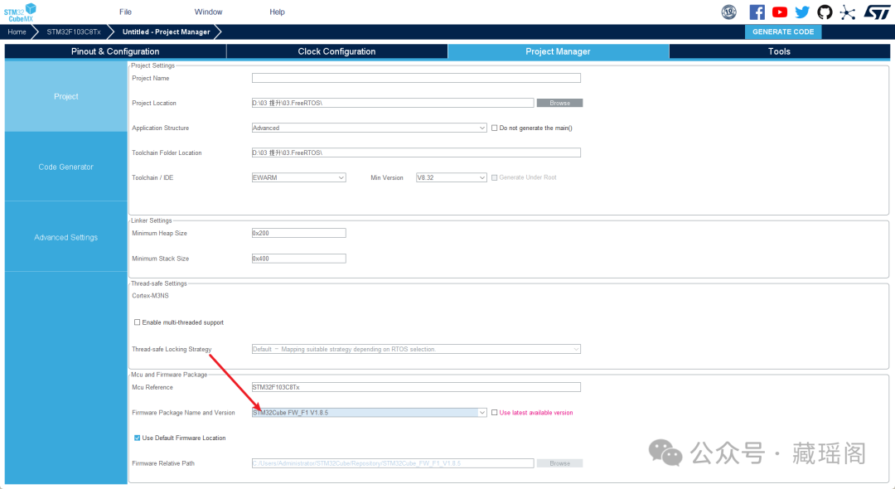Open the Toolchain / IDE dropdown
Viewport: 895px width, 489px height.
(x=341, y=177)
